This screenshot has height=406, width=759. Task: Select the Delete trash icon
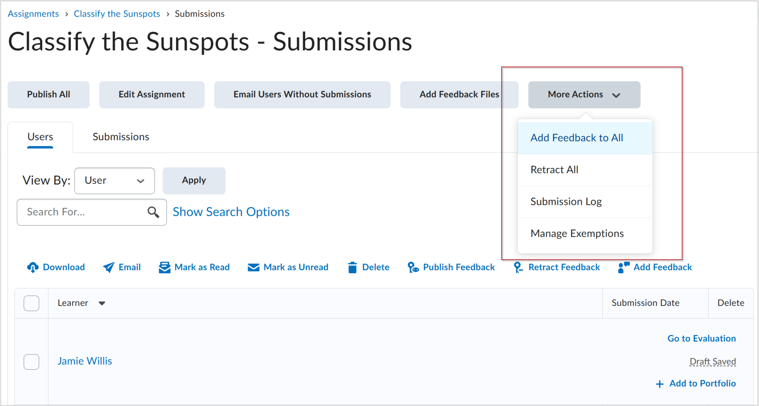click(x=352, y=267)
